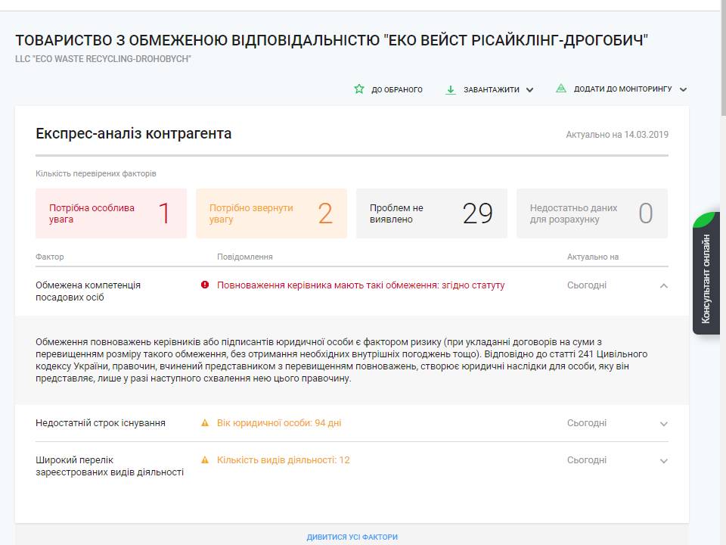The width and height of the screenshot is (726, 545).
Task: Select the Потрібна особлива увага card
Action: pyautogui.click(x=111, y=213)
